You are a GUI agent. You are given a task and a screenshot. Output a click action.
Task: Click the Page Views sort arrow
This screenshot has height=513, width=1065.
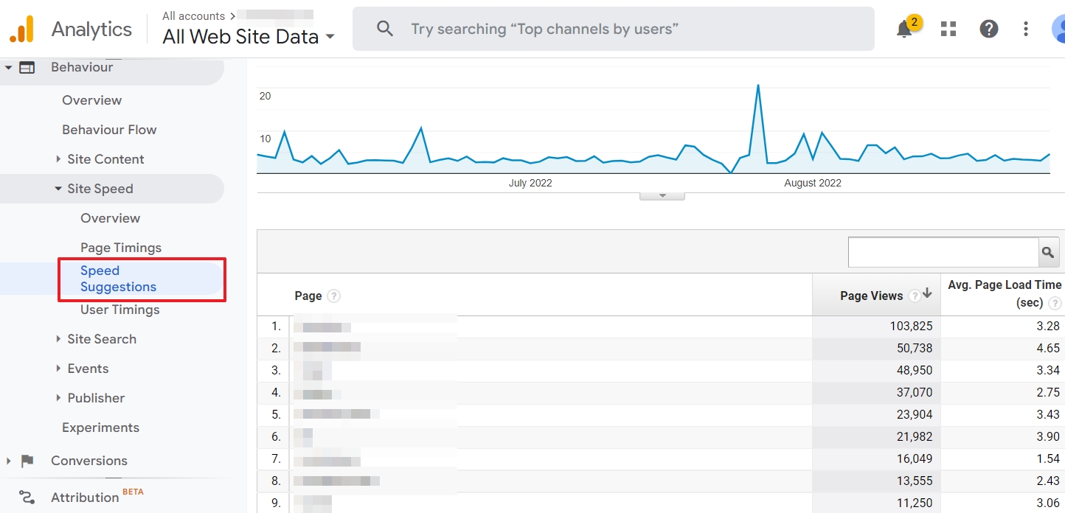[927, 294]
